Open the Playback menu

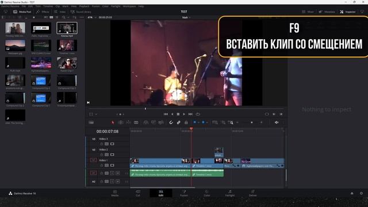click(84, 6)
